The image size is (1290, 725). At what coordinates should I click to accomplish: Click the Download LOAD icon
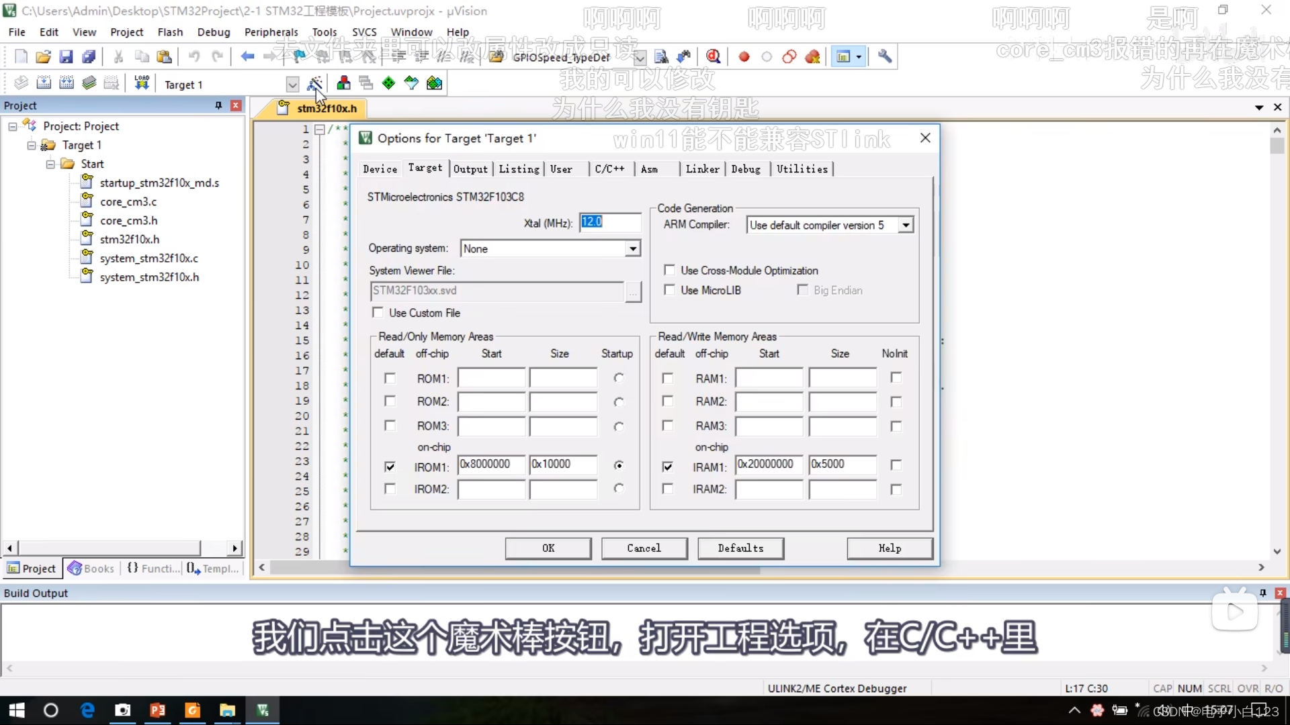(x=142, y=83)
